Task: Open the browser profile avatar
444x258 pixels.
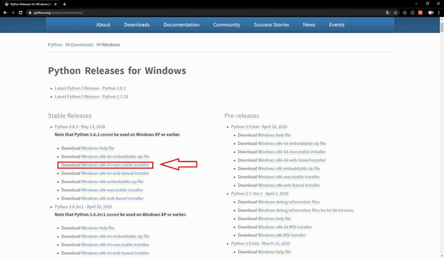Action: tap(430, 13)
